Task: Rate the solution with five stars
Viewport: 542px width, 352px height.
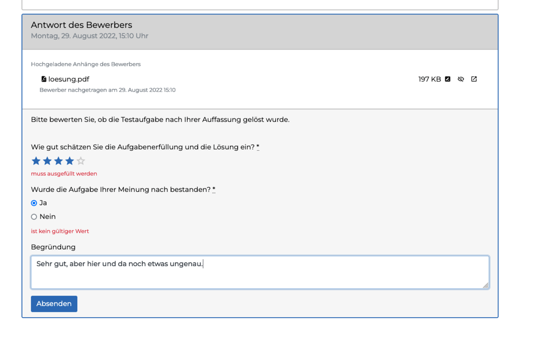Action: (x=81, y=161)
